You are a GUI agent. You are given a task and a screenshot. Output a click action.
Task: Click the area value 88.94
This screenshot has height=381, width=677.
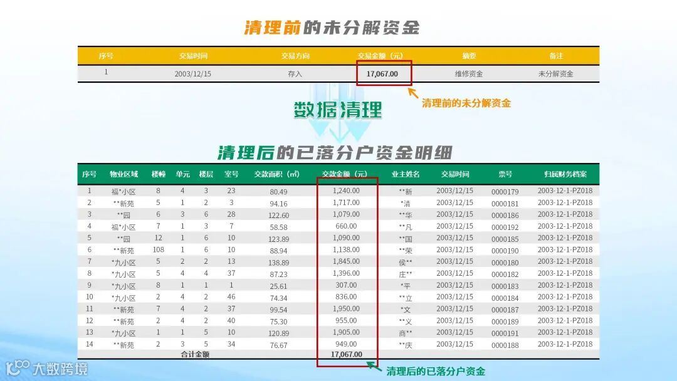[278, 251]
